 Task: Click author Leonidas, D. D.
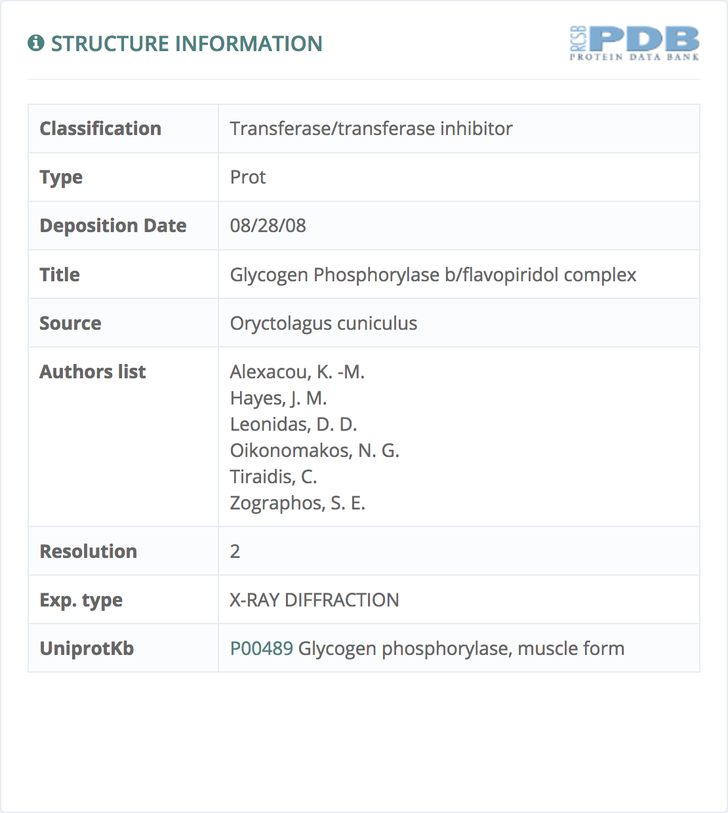point(293,424)
